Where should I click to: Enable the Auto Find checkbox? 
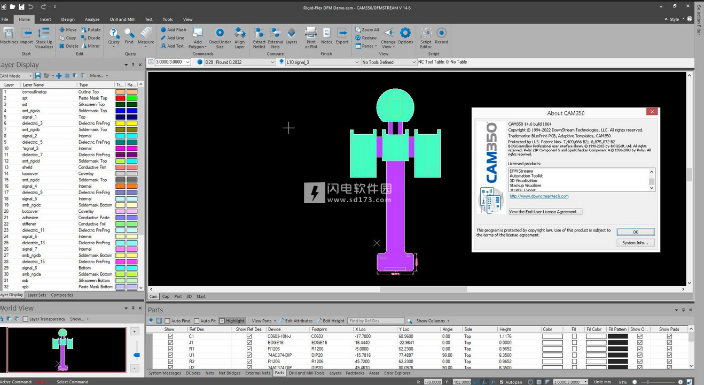pyautogui.click(x=168, y=321)
